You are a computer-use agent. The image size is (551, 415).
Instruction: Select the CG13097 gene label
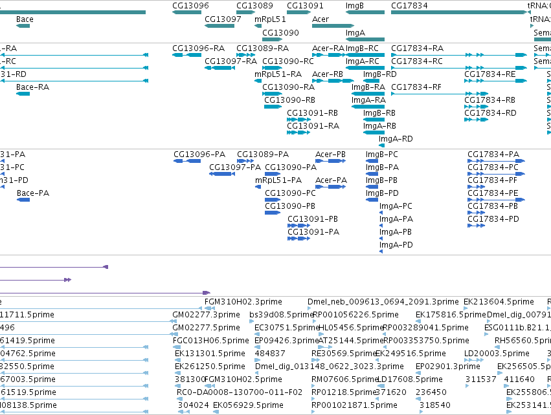[223, 19]
